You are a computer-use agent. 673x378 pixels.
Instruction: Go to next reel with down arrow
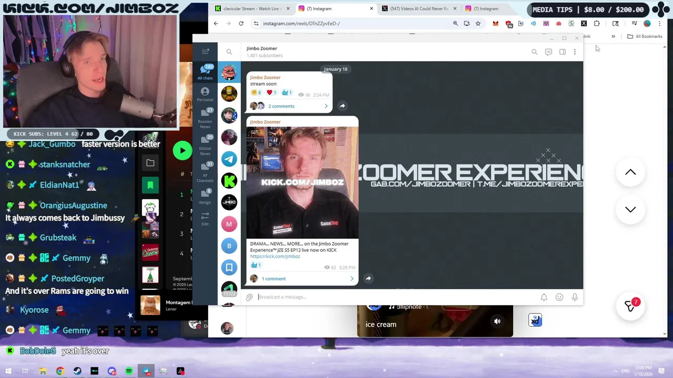pyautogui.click(x=630, y=209)
